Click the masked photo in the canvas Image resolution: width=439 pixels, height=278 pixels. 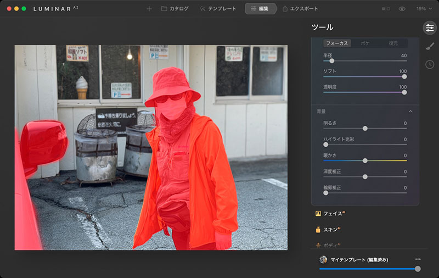click(x=151, y=147)
